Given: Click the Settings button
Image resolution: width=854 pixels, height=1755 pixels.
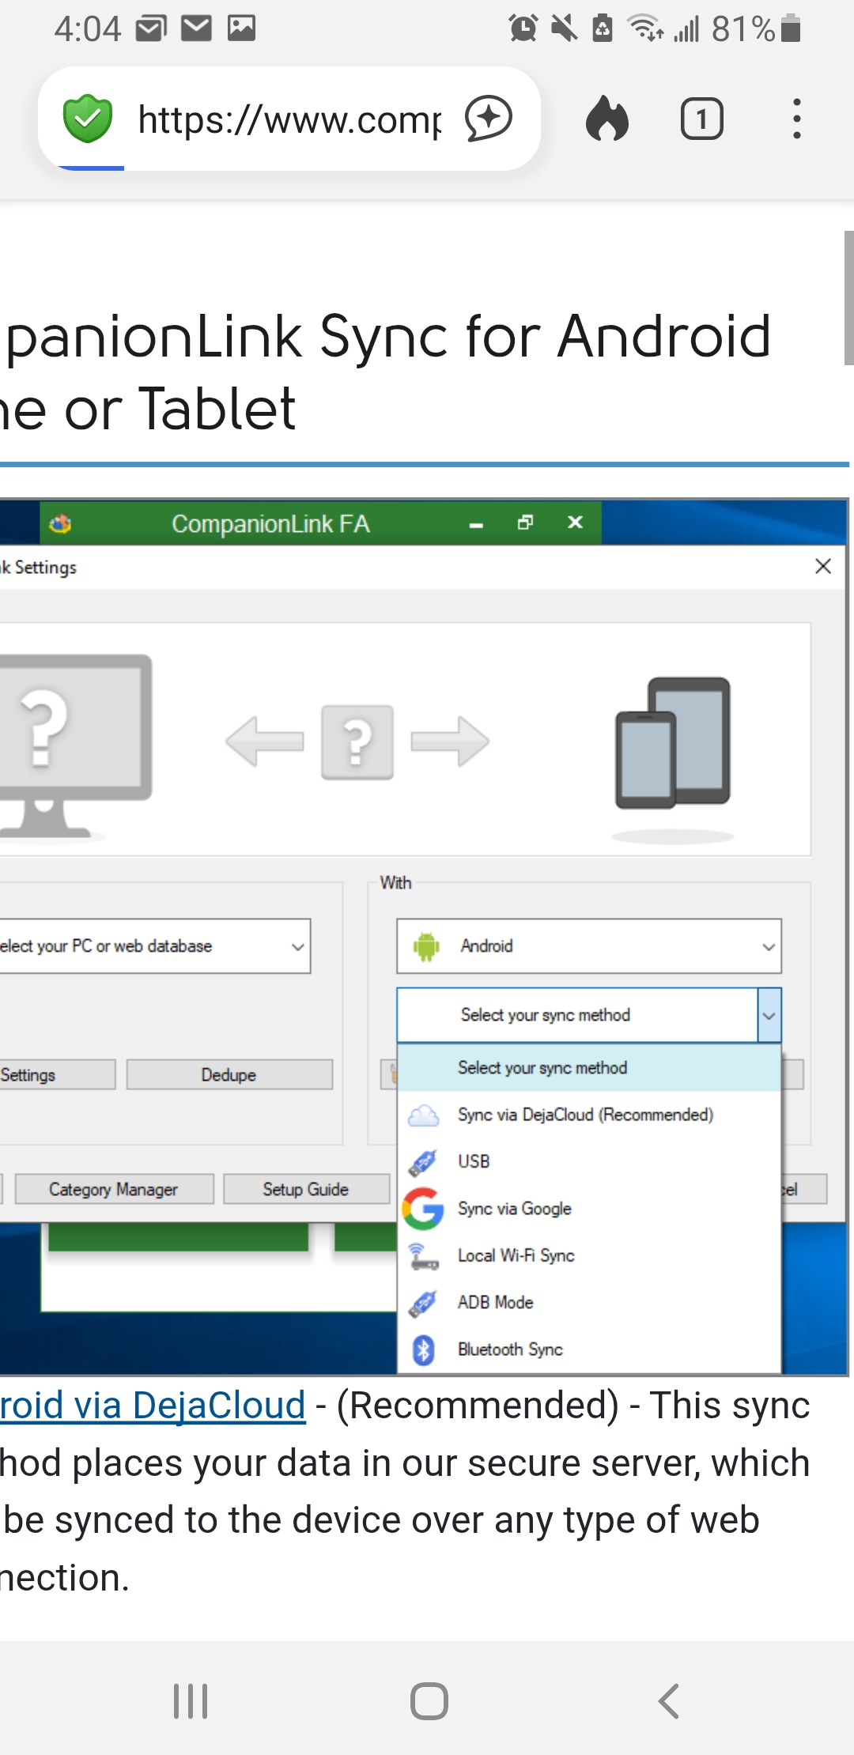Looking at the screenshot, I should coord(57,1075).
